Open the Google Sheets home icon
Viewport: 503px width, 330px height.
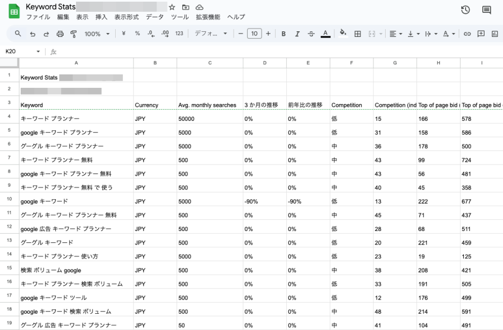(14, 11)
